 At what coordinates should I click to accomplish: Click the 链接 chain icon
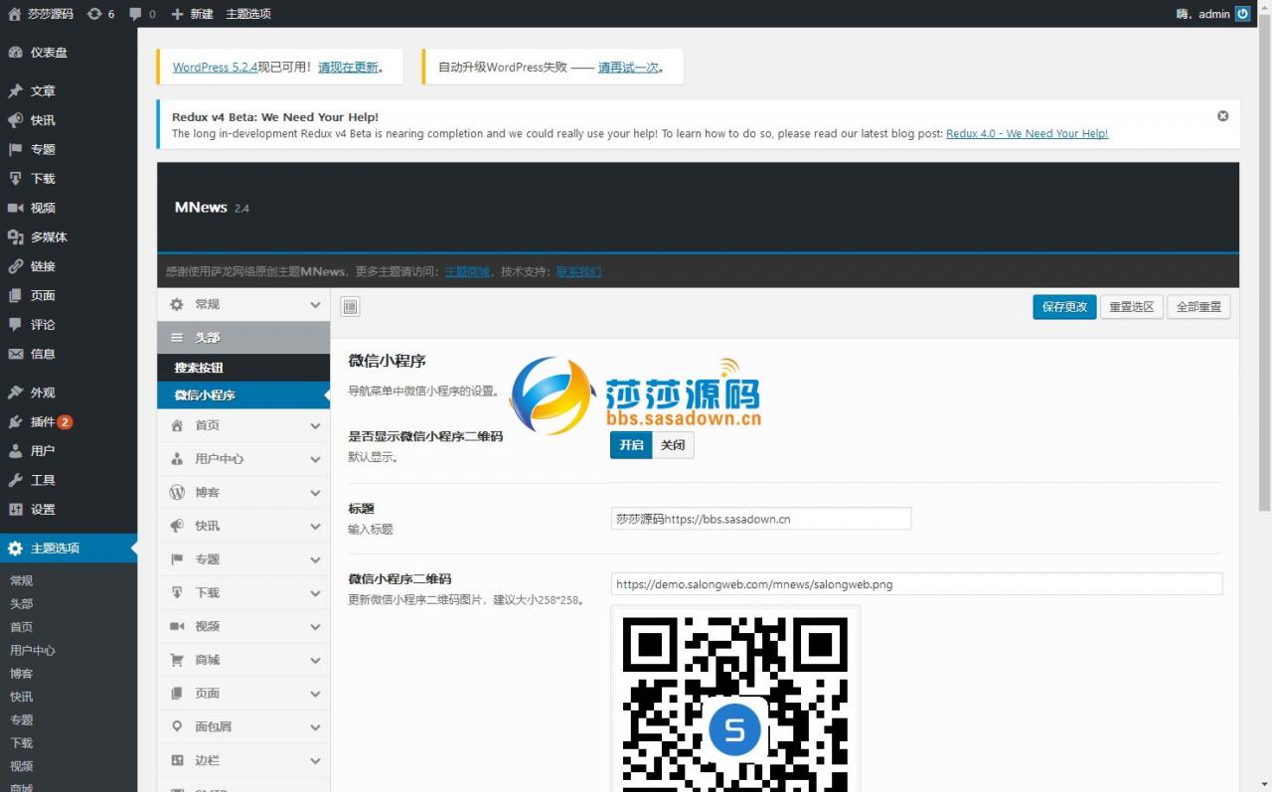click(15, 266)
